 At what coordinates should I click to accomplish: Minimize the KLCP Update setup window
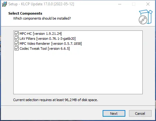(120, 4)
